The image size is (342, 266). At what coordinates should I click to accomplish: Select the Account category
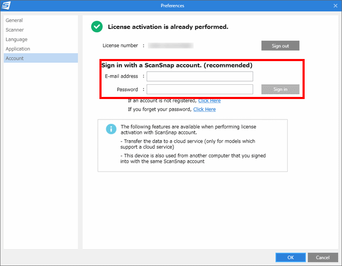pos(41,58)
